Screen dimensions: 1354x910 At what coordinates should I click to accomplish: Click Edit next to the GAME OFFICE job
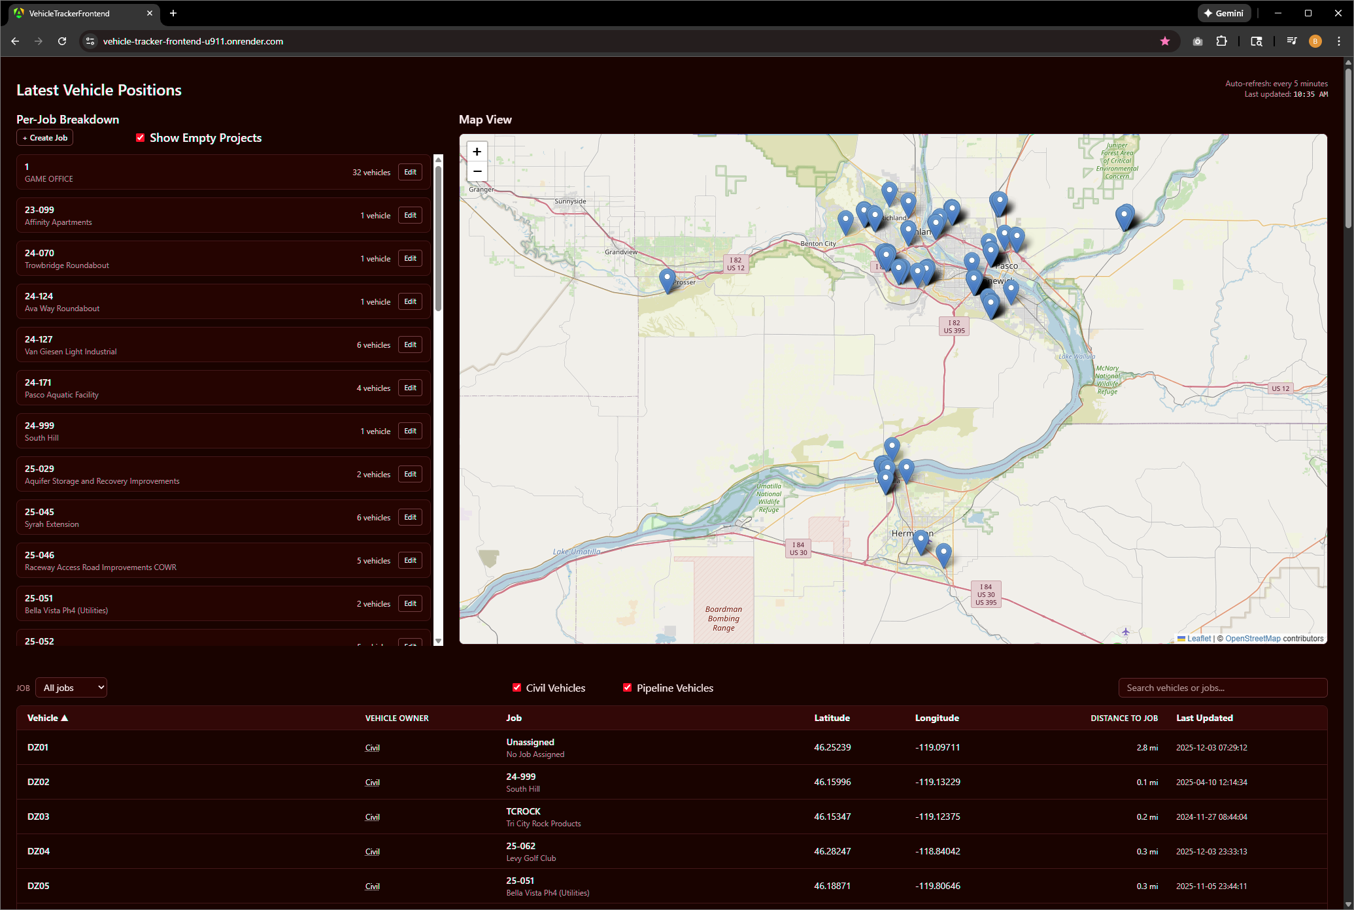click(x=409, y=171)
